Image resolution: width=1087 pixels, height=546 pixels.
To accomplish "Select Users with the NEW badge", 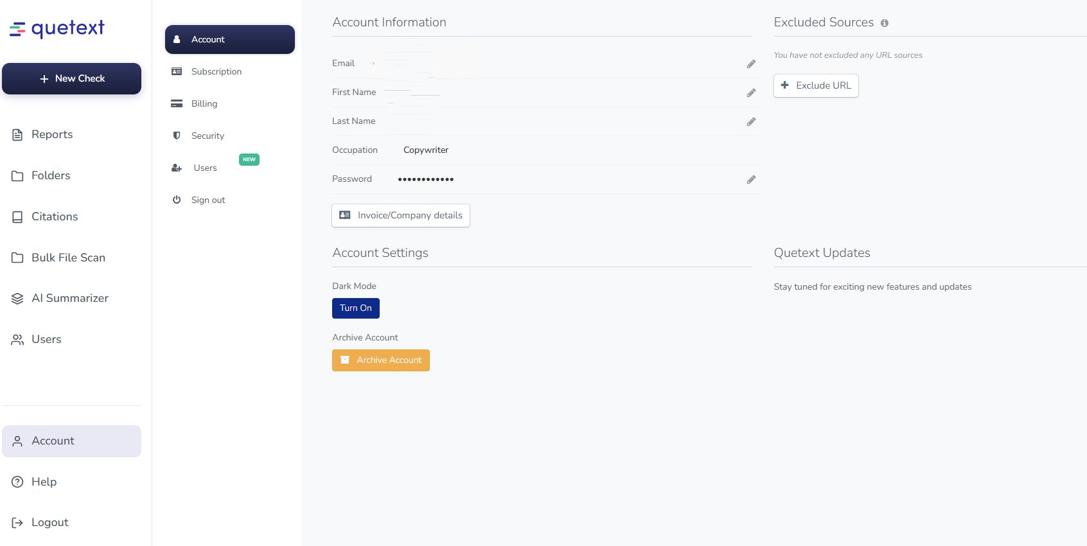I will pyautogui.click(x=205, y=168).
